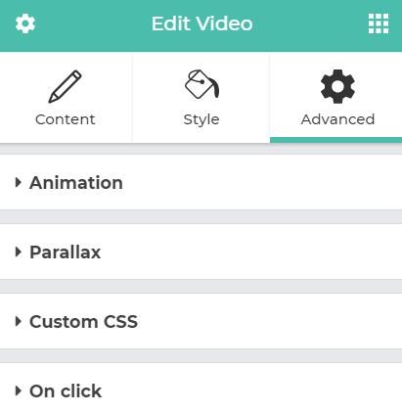Expand Custom CSS using its triangle arrow
This screenshot has height=413, width=402.
tap(19, 321)
